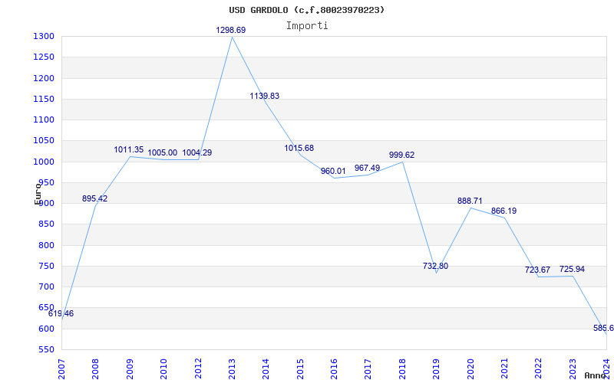614x383 pixels.
Task: Click the data label 1011.35
Action: [x=129, y=149]
